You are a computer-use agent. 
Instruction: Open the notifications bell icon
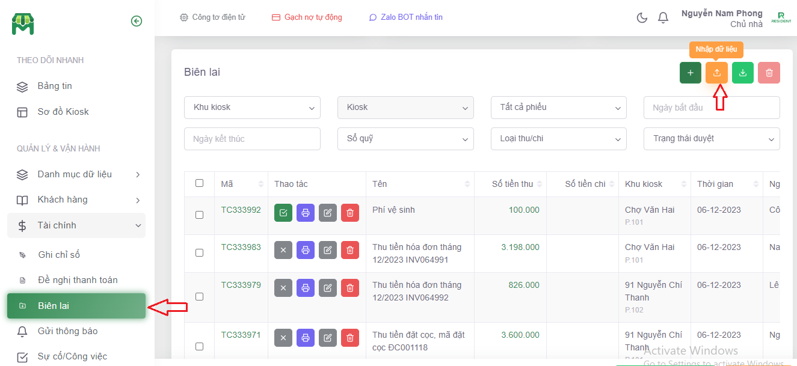[x=663, y=17]
